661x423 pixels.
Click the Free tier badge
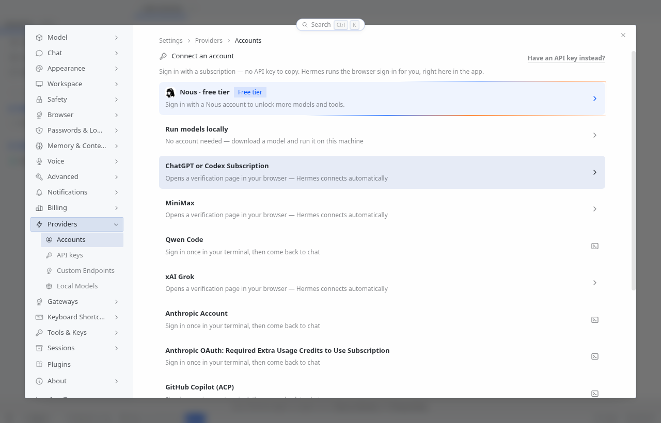pos(250,92)
